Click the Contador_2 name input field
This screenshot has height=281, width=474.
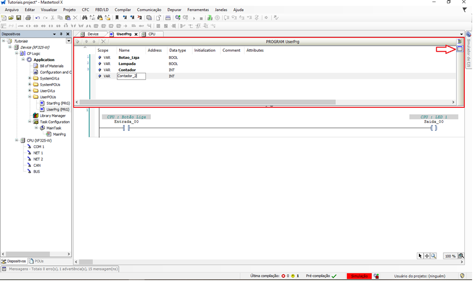(x=131, y=76)
